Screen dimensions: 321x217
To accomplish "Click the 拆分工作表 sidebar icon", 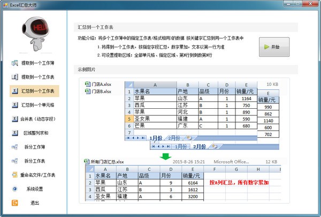I will pyautogui.click(x=14, y=161).
